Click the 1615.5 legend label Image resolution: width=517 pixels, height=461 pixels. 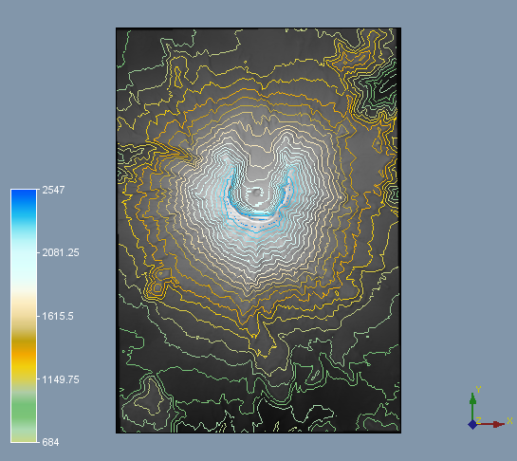click(58, 316)
